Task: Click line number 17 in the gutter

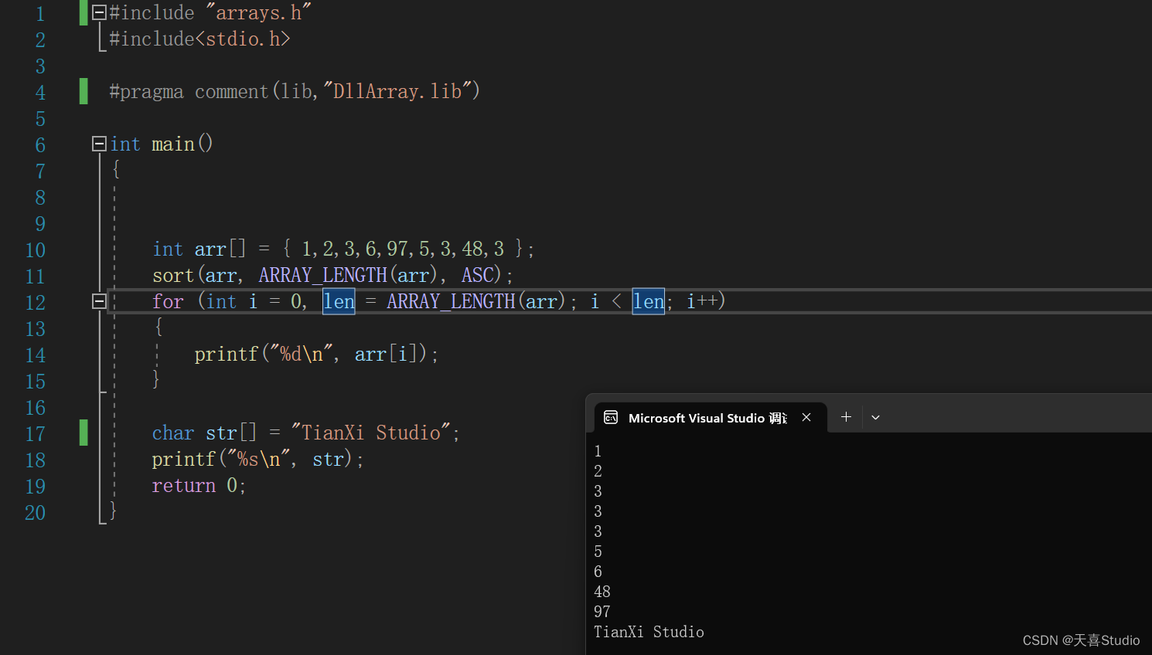Action: [36, 434]
